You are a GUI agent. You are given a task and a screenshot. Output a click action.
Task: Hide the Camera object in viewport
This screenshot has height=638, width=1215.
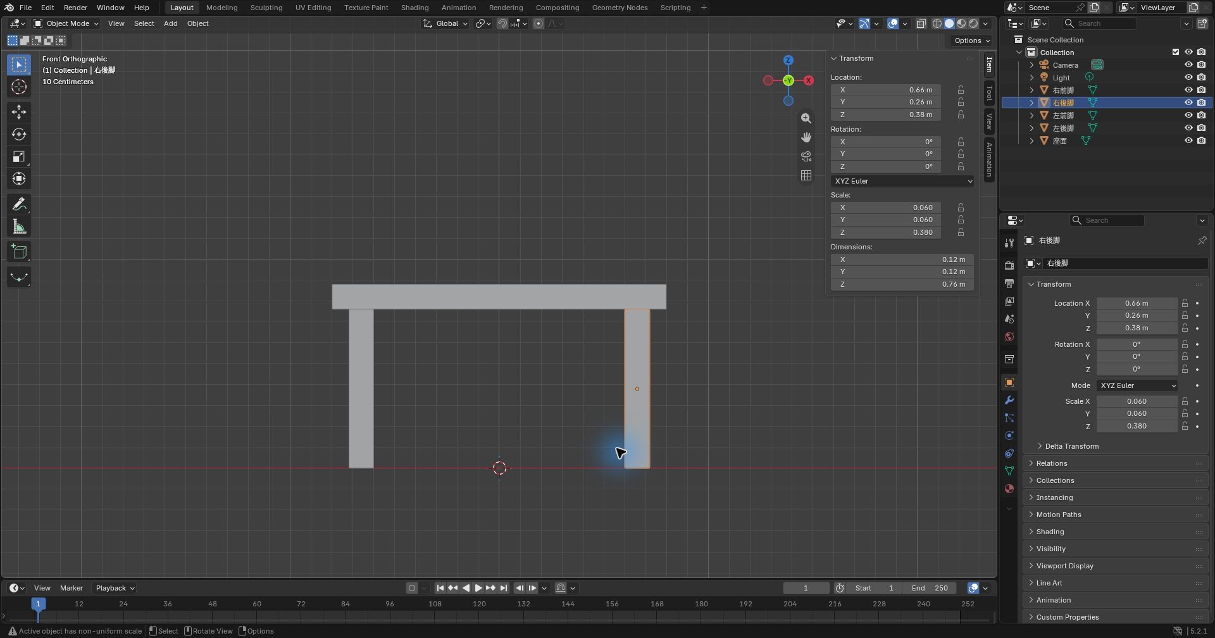tap(1188, 65)
